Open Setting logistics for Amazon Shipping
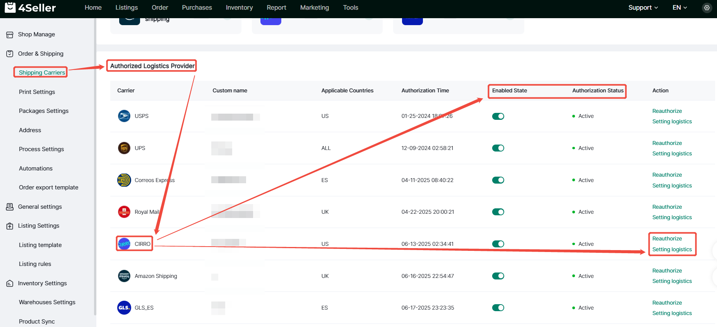Image resolution: width=717 pixels, height=327 pixels. (x=672, y=281)
